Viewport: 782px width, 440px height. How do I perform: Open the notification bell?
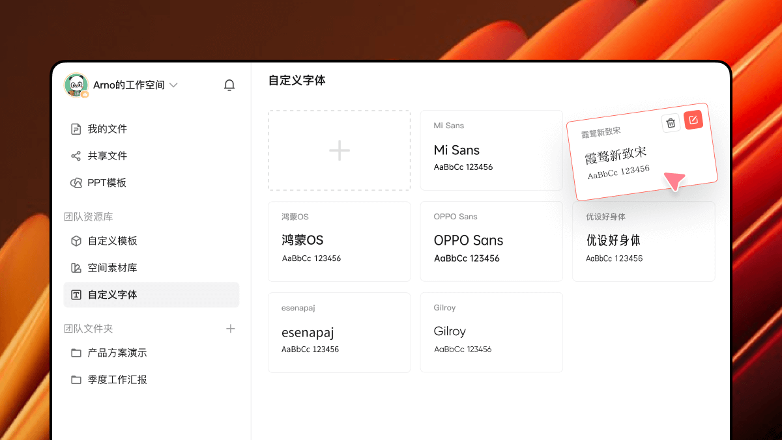[229, 85]
